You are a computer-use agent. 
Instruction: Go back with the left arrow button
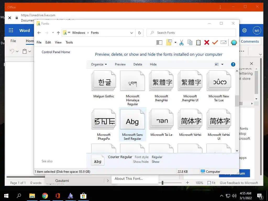39,33
